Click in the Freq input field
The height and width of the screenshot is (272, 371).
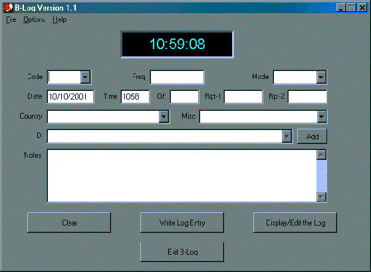tap(178, 77)
